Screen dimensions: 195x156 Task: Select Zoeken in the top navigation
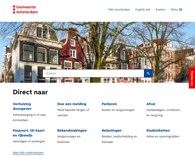(x=161, y=9)
